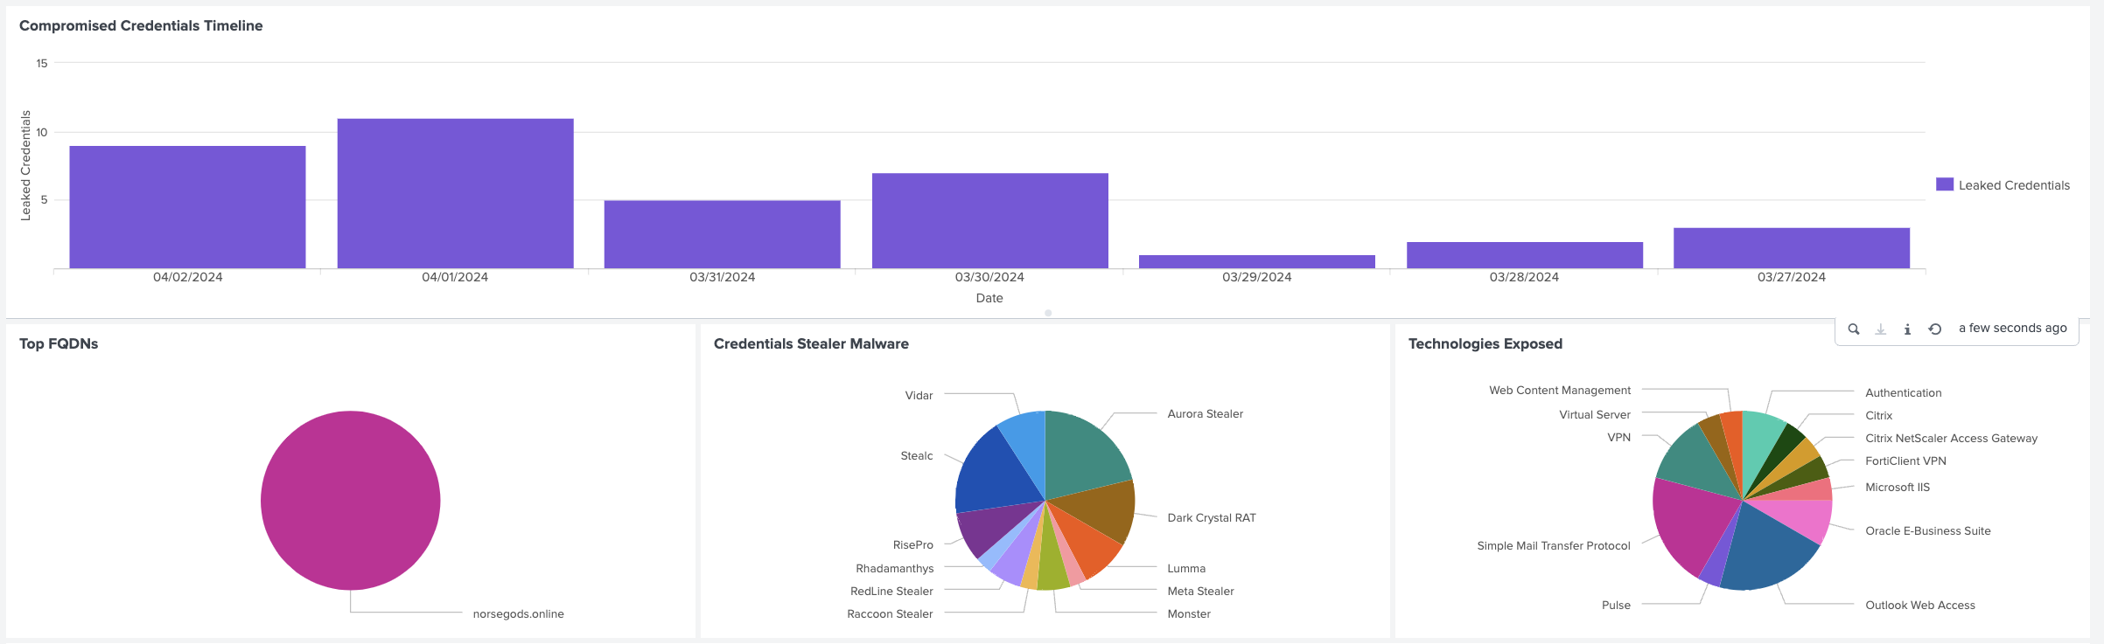Refresh the panel with the circular arrow
Image resolution: width=2104 pixels, height=644 pixels.
click(1935, 329)
